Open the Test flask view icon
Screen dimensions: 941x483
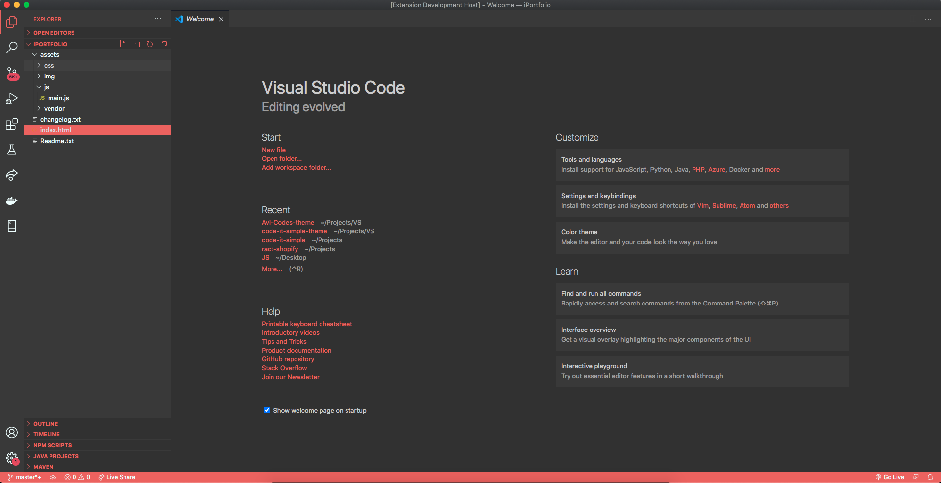coord(12,150)
